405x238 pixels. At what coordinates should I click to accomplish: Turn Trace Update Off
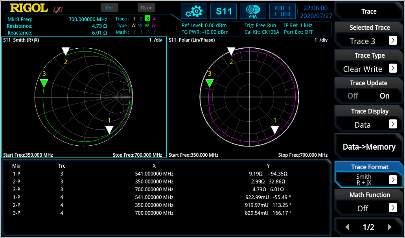[353, 96]
